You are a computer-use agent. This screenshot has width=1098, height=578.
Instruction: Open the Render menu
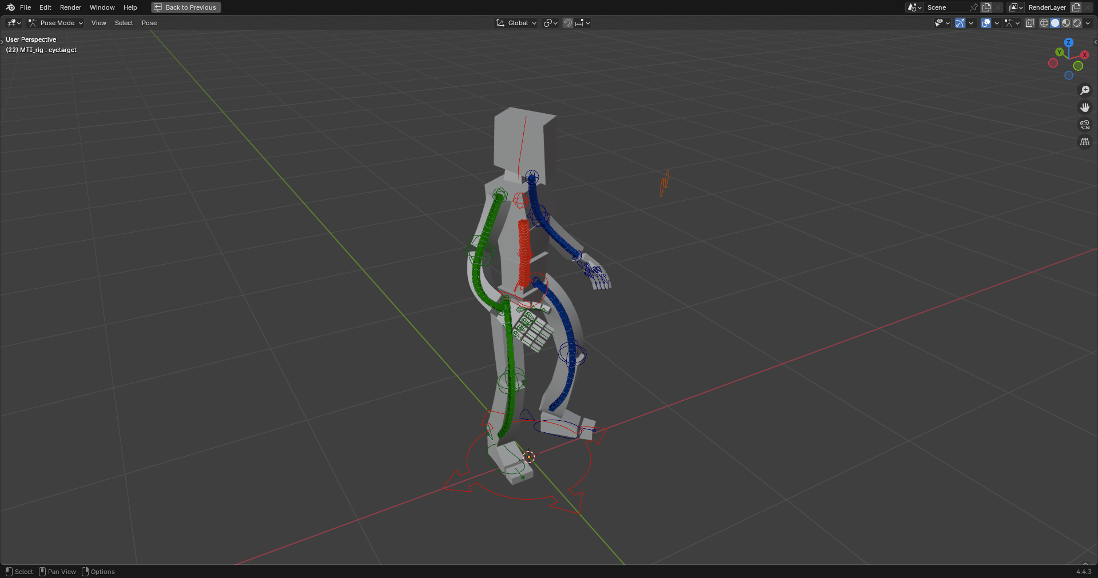coord(70,7)
